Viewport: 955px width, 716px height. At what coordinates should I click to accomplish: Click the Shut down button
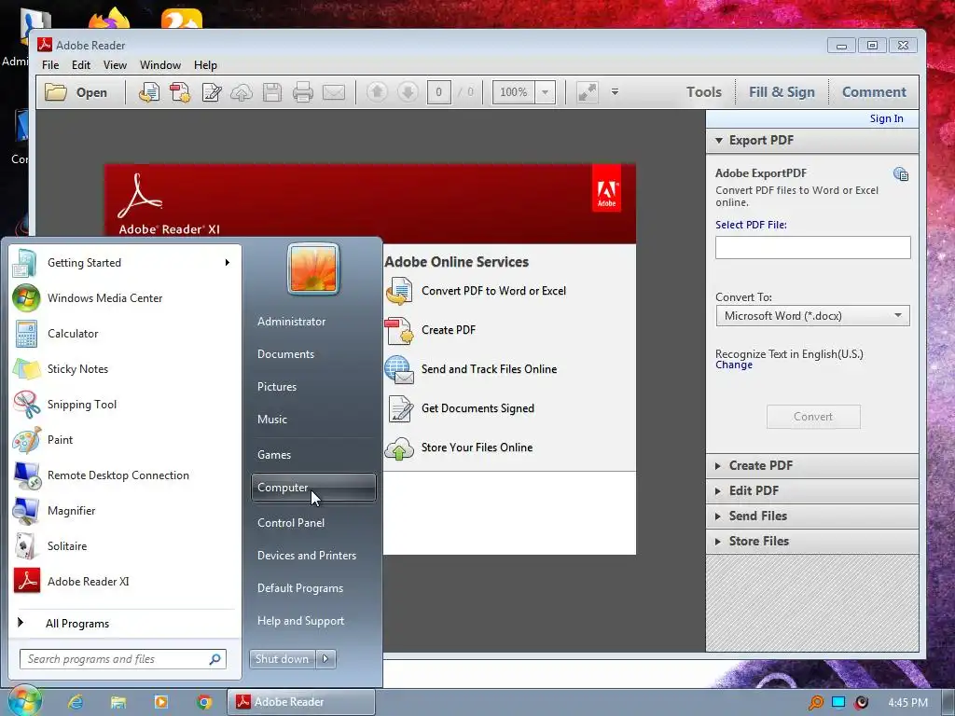pyautogui.click(x=282, y=659)
